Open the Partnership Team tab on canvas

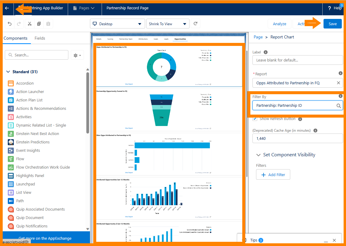(x=126, y=39)
